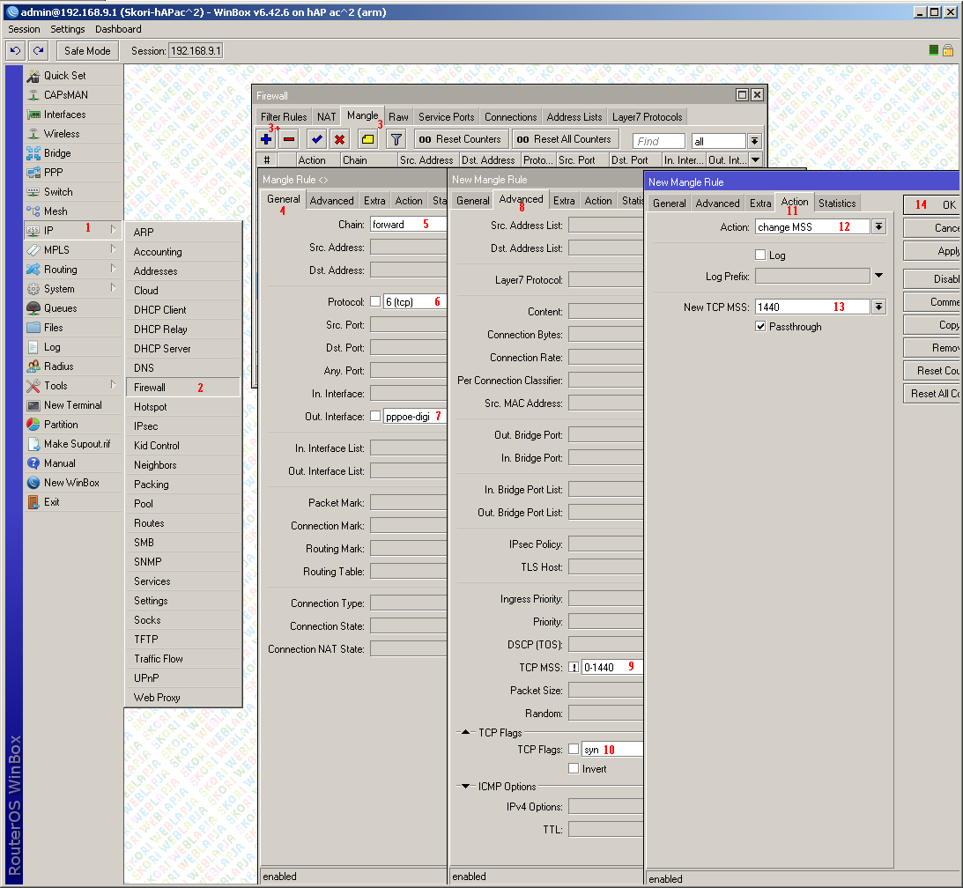963x888 pixels.
Task: Click the Reset All Counters button
Action: point(563,139)
